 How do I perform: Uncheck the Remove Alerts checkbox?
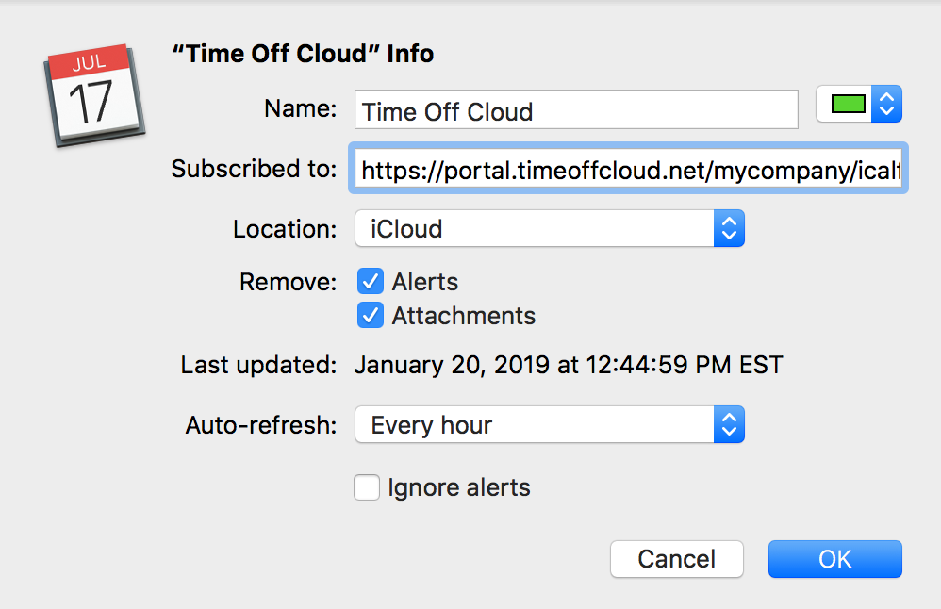click(371, 282)
